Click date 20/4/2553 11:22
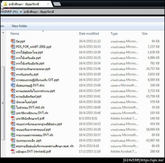Screen dimensions: 165x163 pos(90,41)
